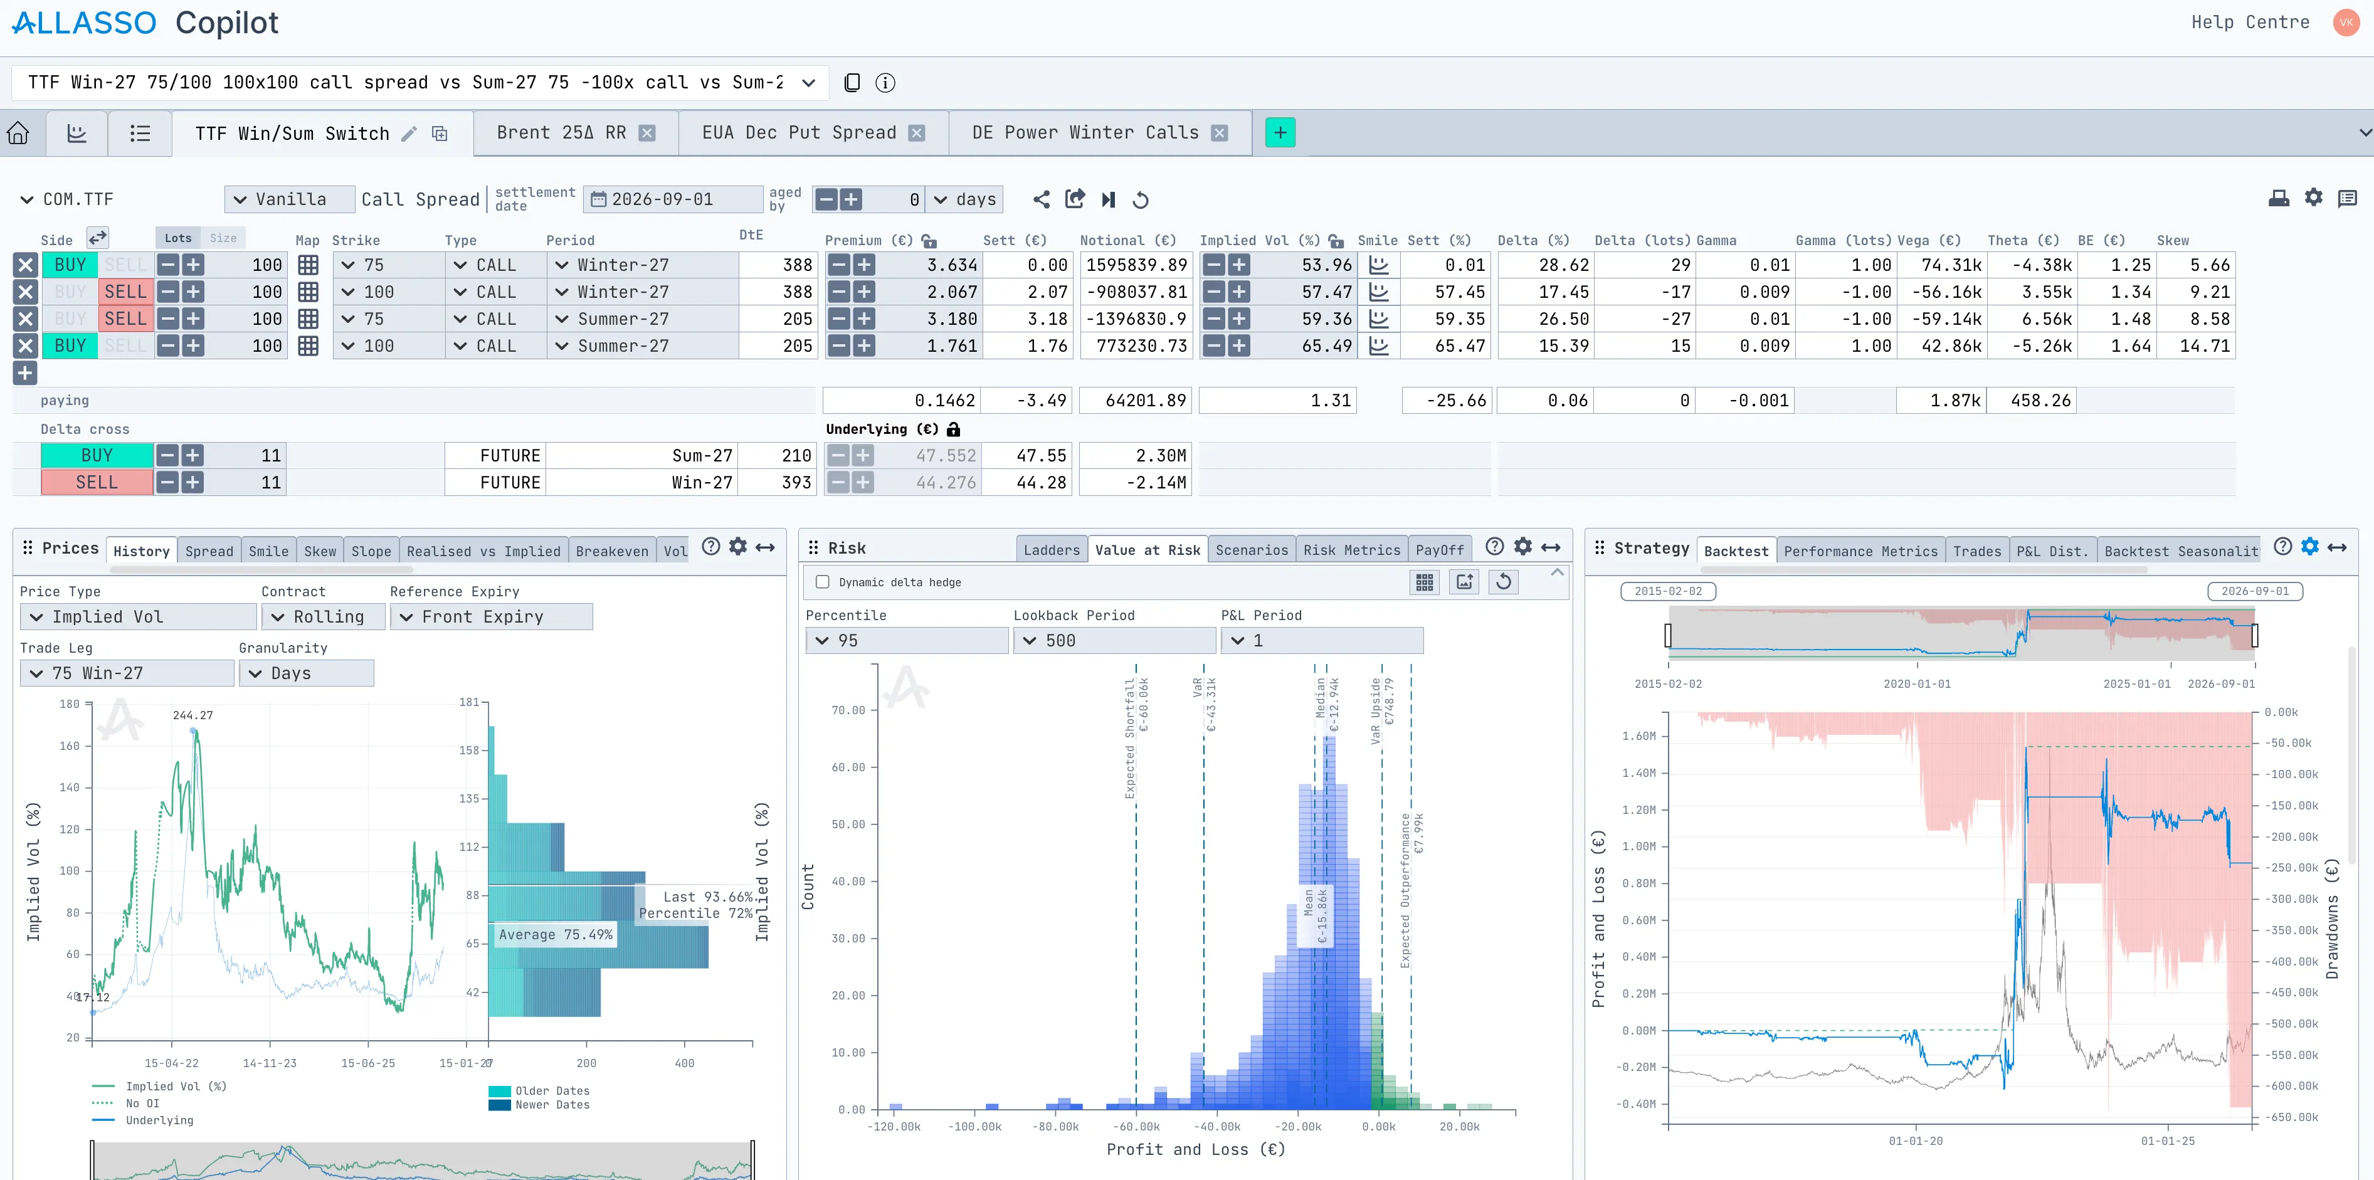The width and height of the screenshot is (2374, 1180).
Task: Adjust Prices history range slider left handle
Action: pos(92,1160)
